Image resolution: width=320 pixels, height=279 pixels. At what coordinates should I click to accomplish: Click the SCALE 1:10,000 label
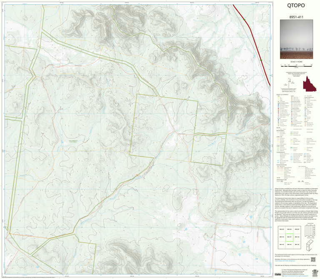pos(296,62)
